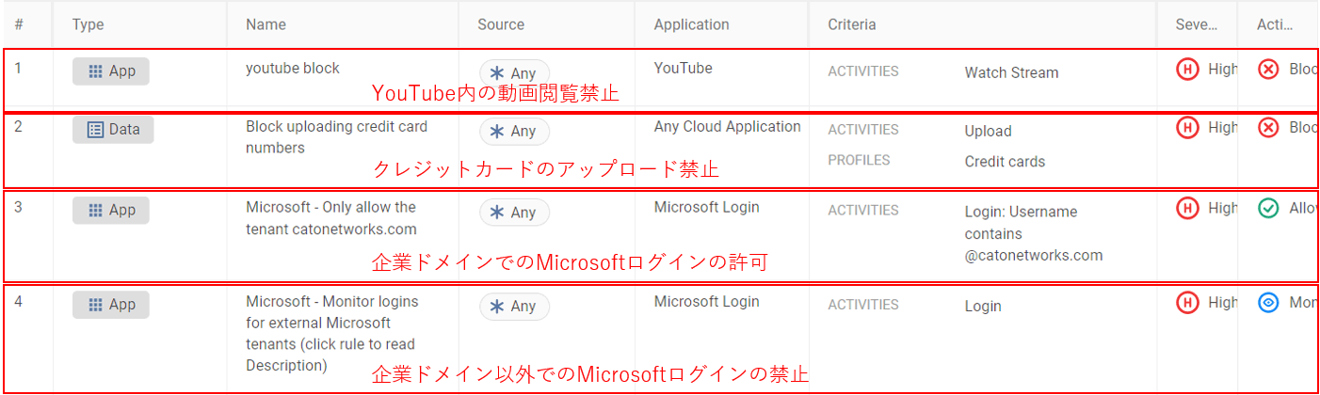1320x395 pixels.
Task: Select the Any source chip in rule 2
Action: tap(514, 132)
